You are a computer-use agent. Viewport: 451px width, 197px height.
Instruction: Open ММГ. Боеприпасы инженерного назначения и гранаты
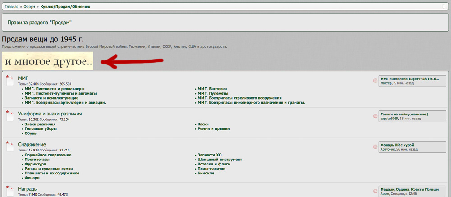tap(251, 103)
